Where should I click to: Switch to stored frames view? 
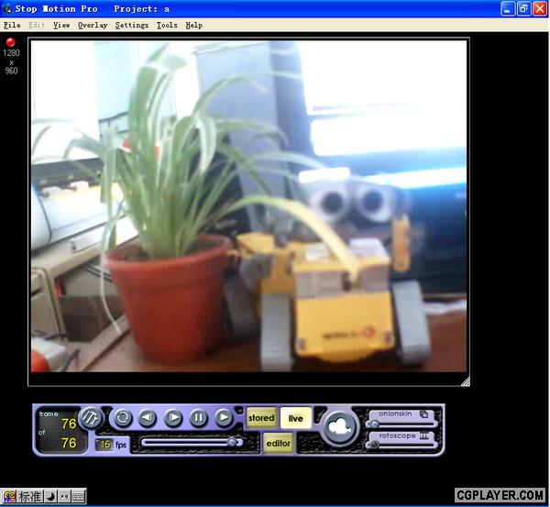coord(261,418)
